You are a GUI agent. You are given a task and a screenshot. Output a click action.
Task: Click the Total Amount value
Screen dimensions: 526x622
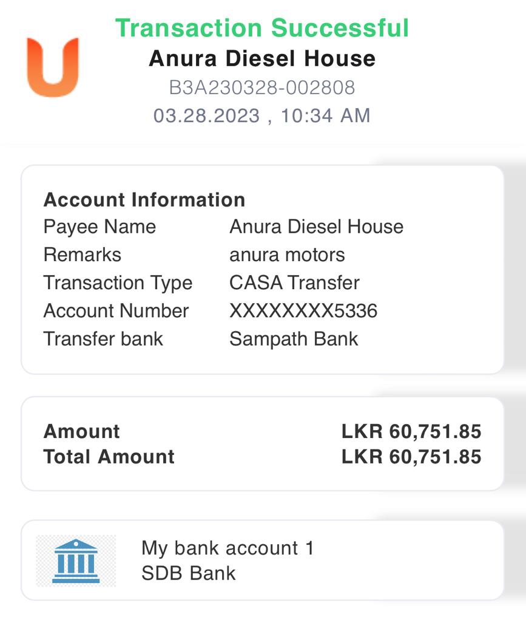coord(411,457)
